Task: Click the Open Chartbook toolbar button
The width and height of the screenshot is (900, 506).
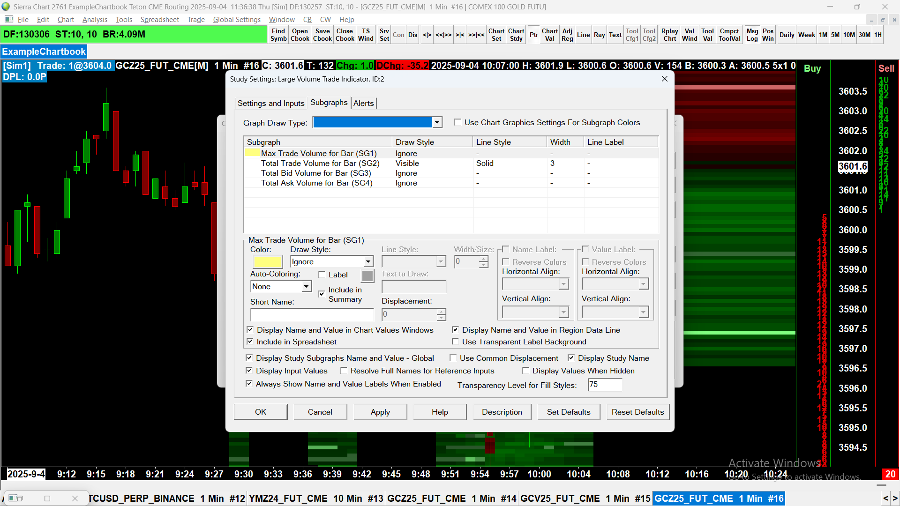Action: click(300, 35)
